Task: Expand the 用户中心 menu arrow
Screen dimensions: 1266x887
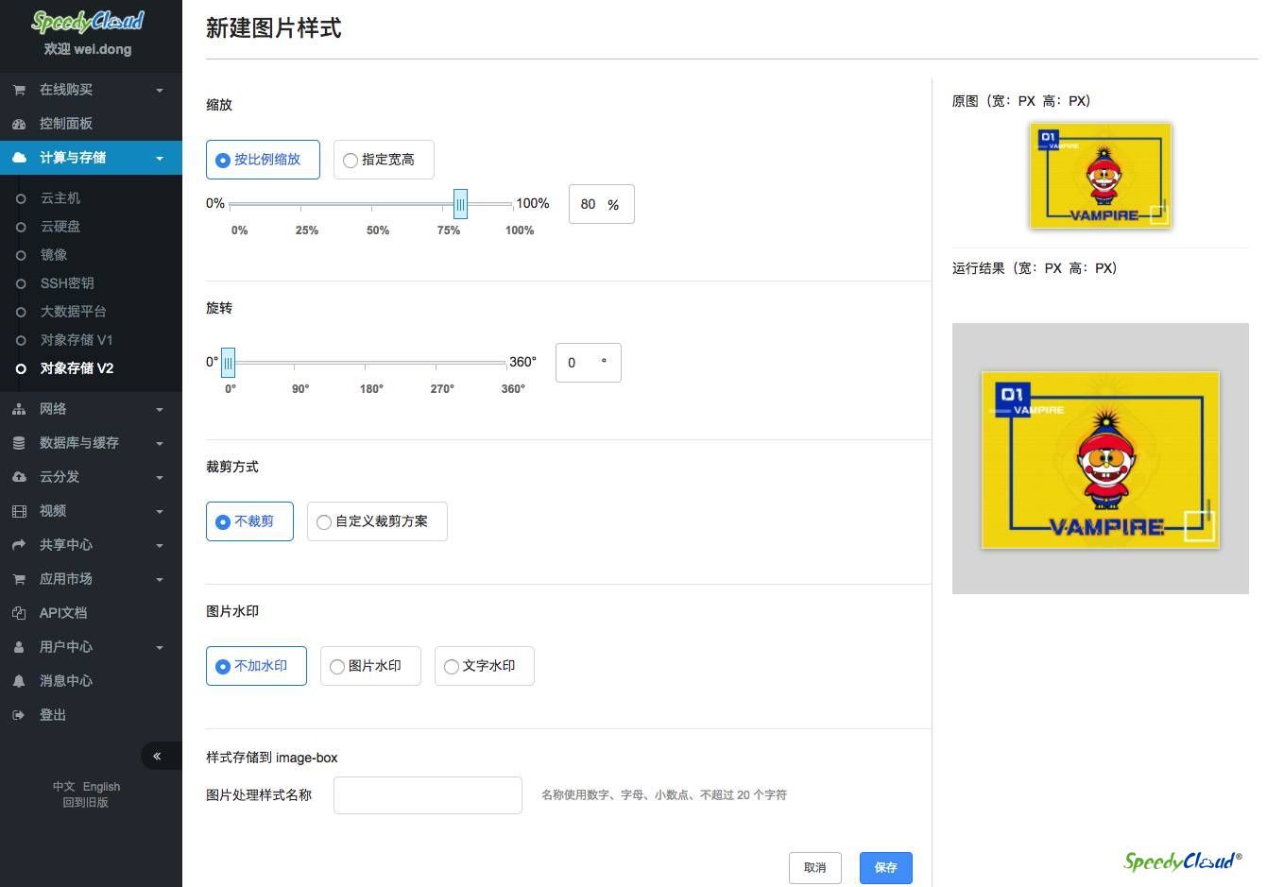Action: click(x=160, y=648)
